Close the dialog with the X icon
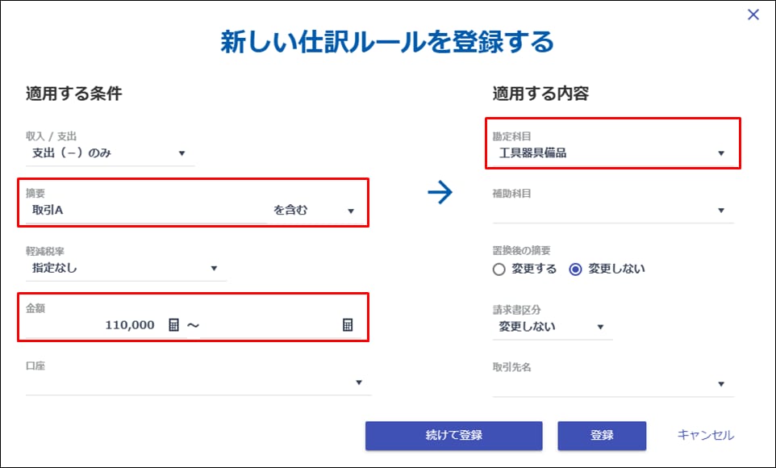 point(753,15)
